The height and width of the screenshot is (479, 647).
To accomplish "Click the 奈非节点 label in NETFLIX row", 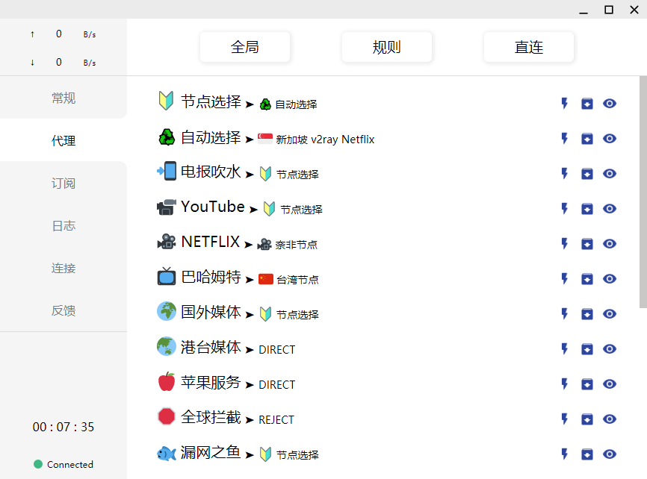I will tap(297, 245).
